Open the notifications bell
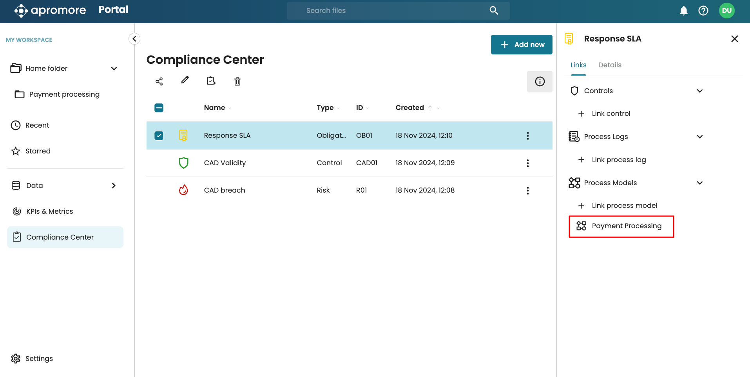This screenshot has height=377, width=750. 684,11
